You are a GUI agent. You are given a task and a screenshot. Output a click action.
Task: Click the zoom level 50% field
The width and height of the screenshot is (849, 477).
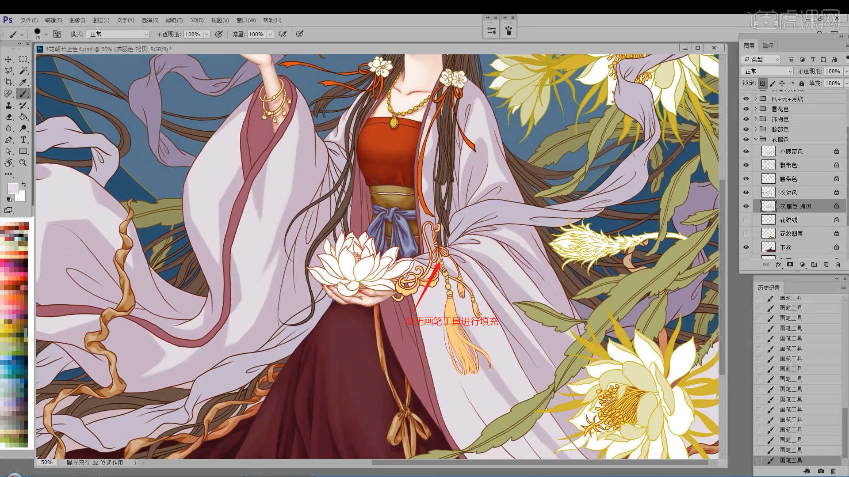47,462
